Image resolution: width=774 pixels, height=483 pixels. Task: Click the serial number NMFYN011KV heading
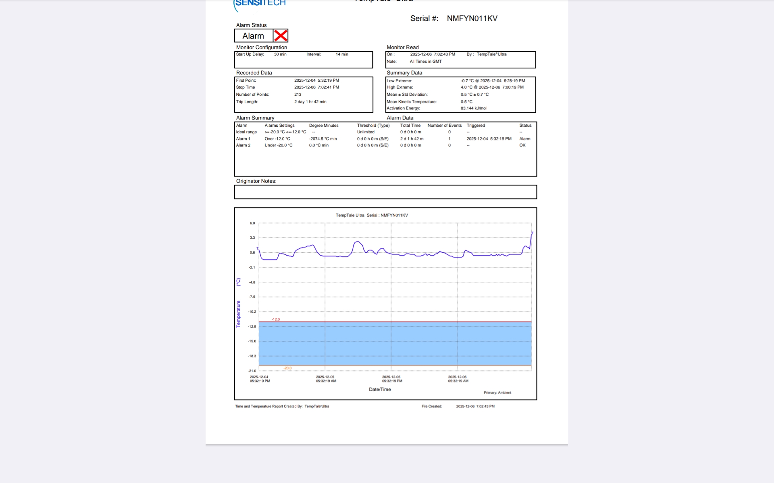pyautogui.click(x=472, y=19)
